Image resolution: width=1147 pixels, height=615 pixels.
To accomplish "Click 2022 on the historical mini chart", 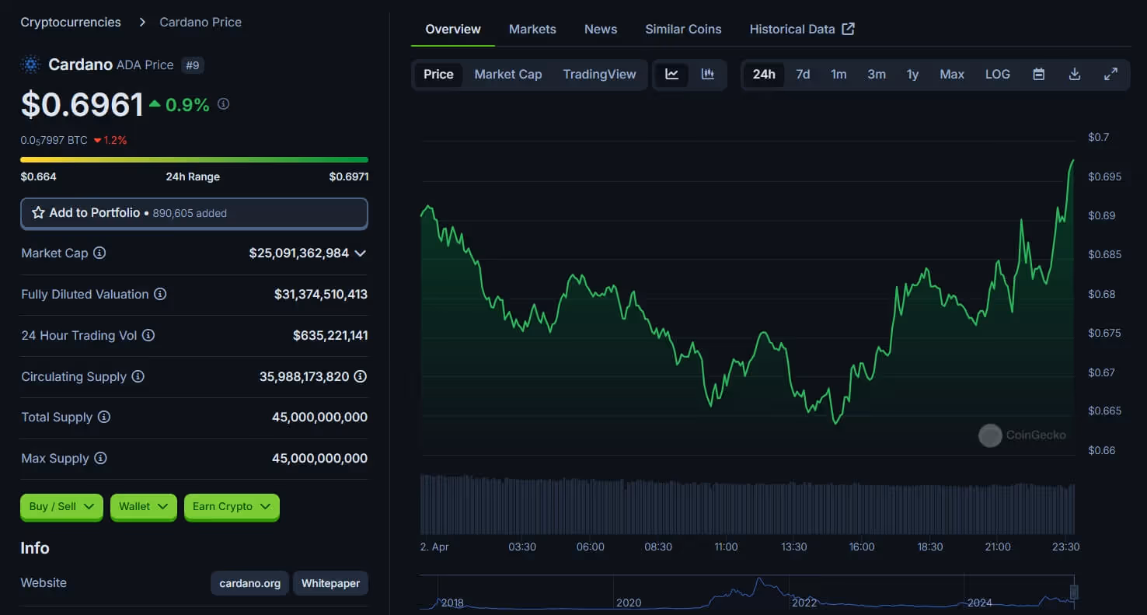I will [x=804, y=603].
